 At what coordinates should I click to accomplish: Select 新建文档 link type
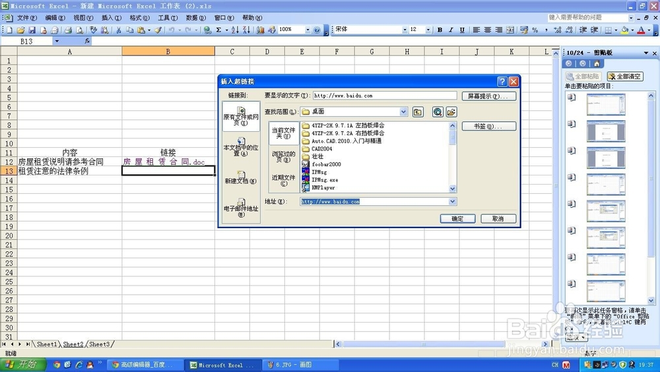tap(241, 177)
